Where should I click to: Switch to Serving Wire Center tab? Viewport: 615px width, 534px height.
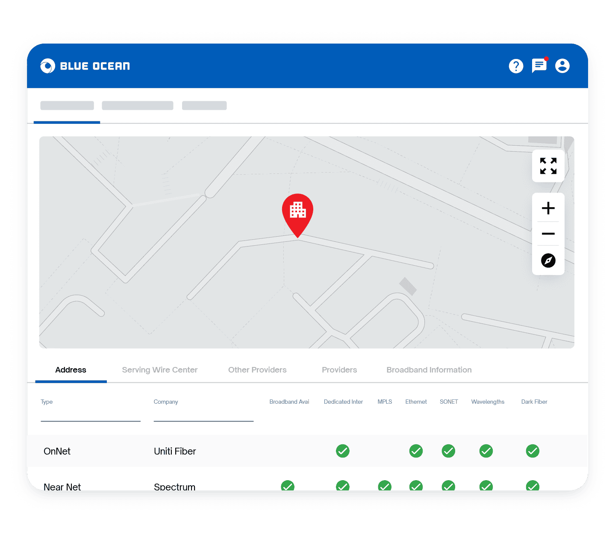160,370
